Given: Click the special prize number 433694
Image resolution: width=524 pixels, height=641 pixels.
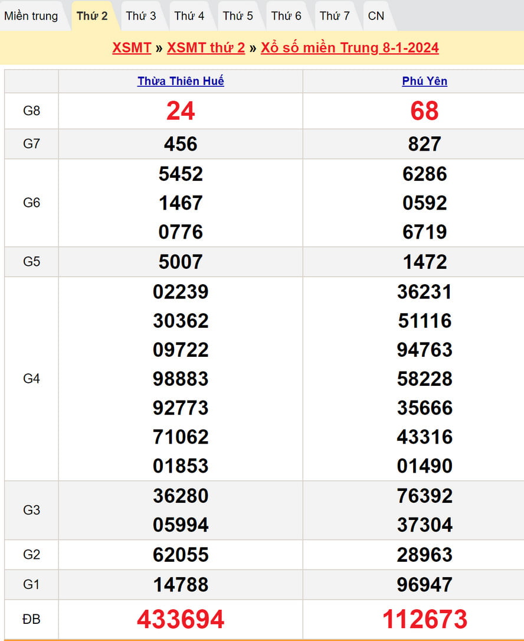Looking at the screenshot, I should [x=181, y=619].
